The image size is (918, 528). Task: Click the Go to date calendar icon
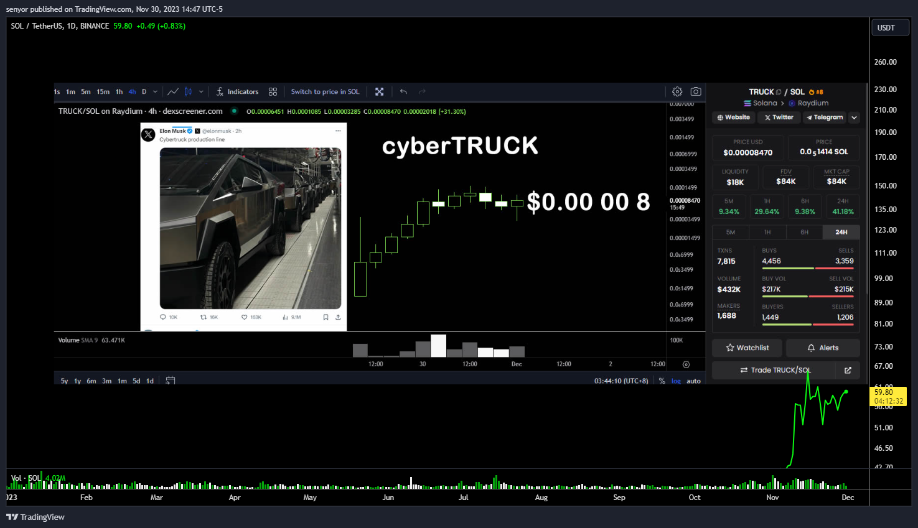point(171,381)
